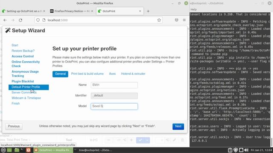Open the Webcam & Timelapse wizard step
Image resolution: width=273 pixels, height=153 pixels.
pyautogui.click(x=26, y=98)
